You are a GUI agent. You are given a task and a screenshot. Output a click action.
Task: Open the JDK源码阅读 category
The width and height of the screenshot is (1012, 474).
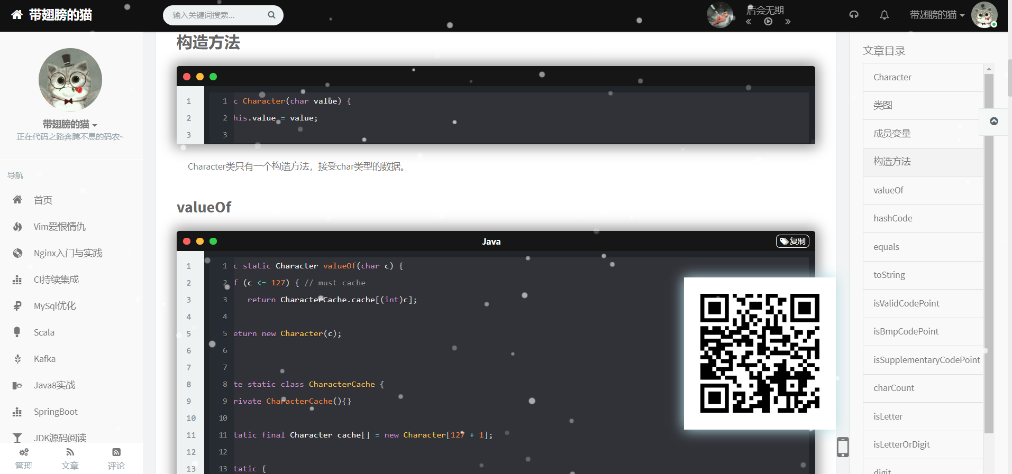60,438
